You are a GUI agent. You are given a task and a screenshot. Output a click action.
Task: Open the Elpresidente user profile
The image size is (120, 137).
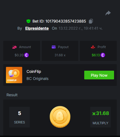[x=37, y=28]
